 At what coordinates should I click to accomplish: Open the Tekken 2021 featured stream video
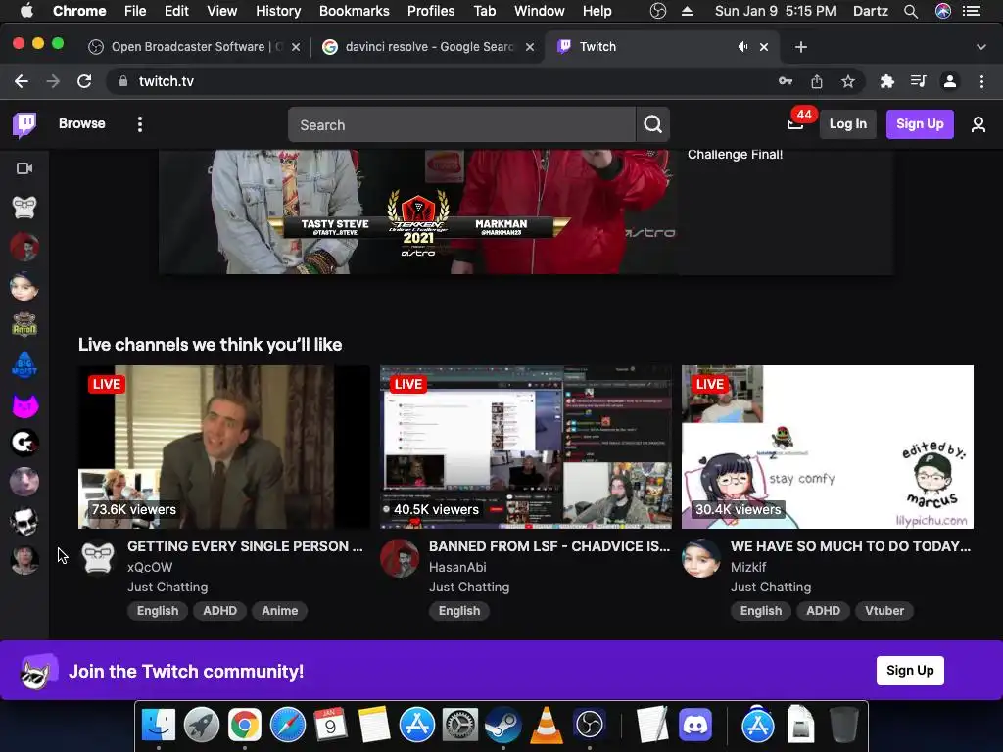[x=418, y=211]
